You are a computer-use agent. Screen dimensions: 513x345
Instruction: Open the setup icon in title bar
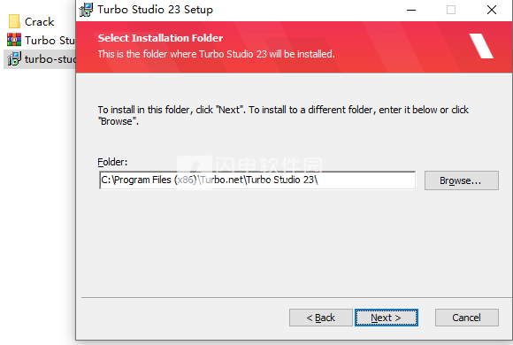(86, 10)
